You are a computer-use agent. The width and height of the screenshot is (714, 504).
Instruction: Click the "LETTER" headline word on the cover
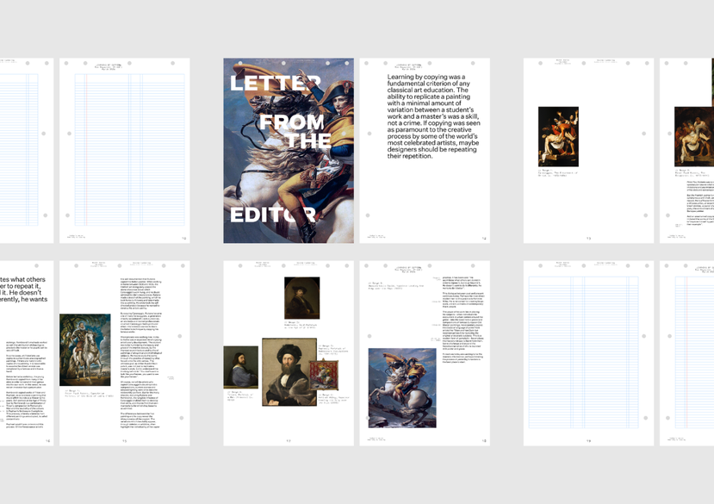click(276, 84)
